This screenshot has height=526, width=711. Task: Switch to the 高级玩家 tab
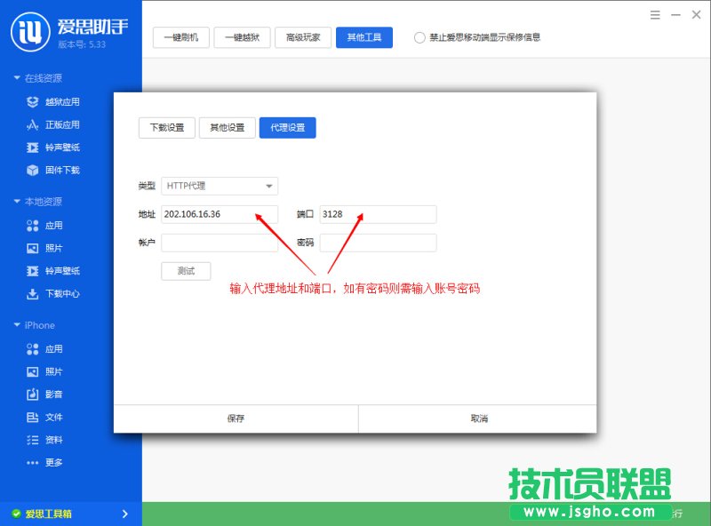[x=303, y=37]
